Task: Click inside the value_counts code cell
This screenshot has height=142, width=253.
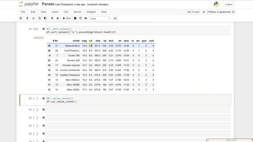Action: 138,100
